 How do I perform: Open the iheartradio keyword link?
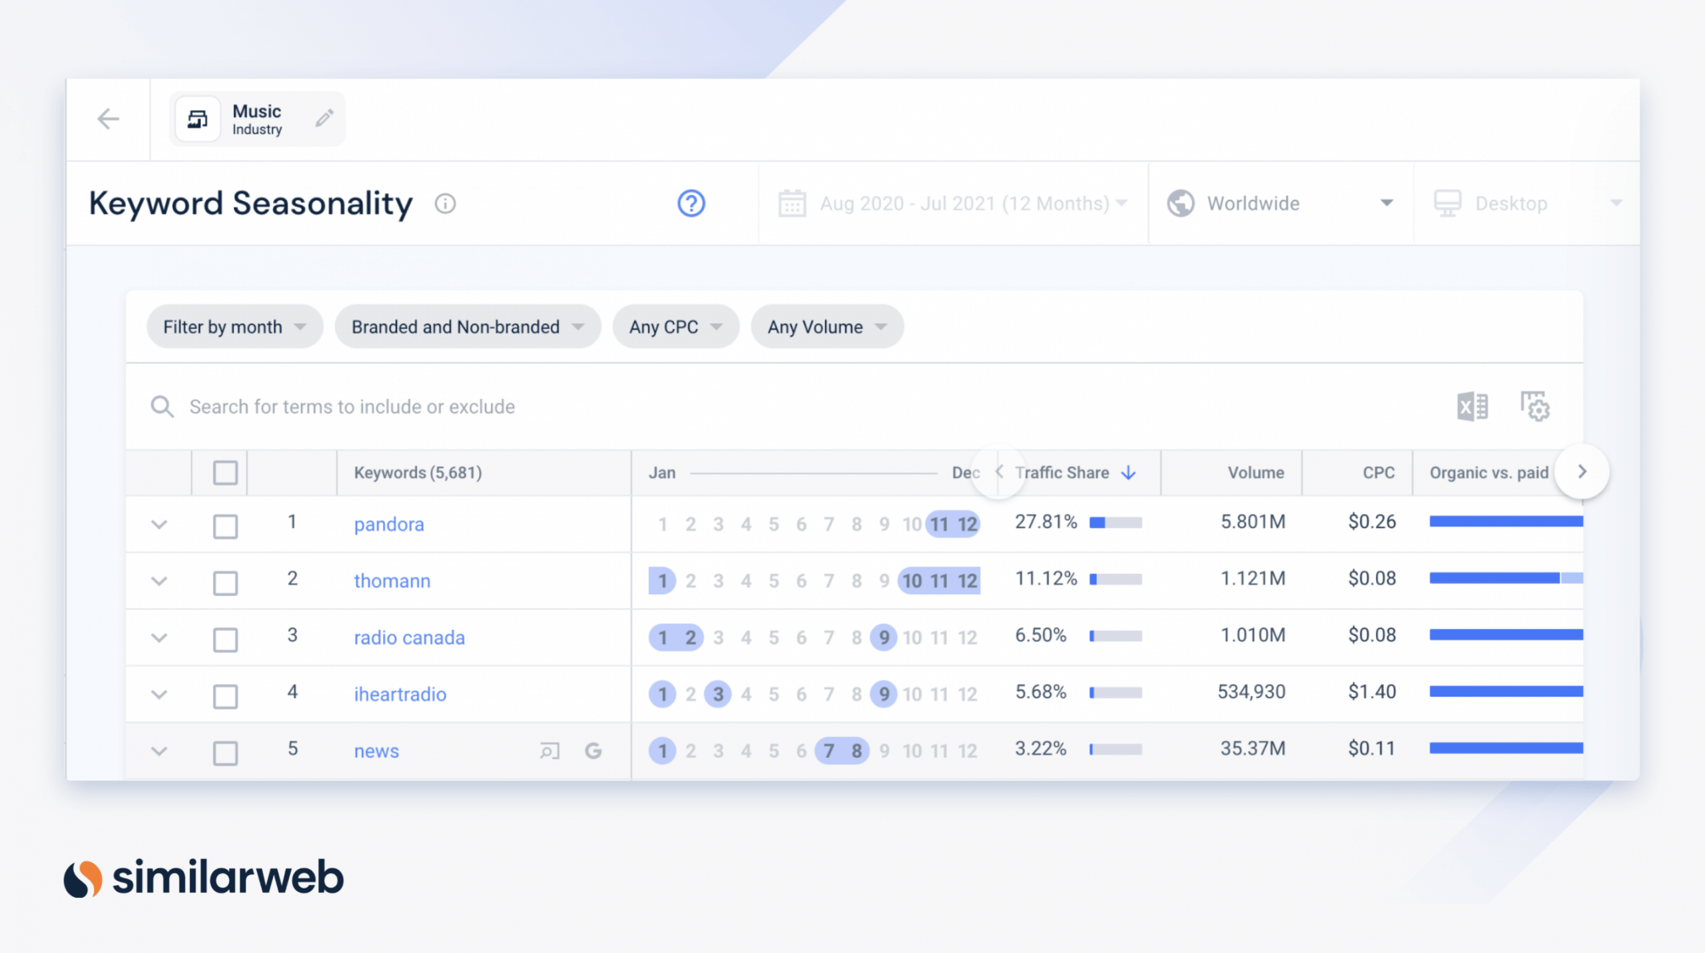(400, 695)
